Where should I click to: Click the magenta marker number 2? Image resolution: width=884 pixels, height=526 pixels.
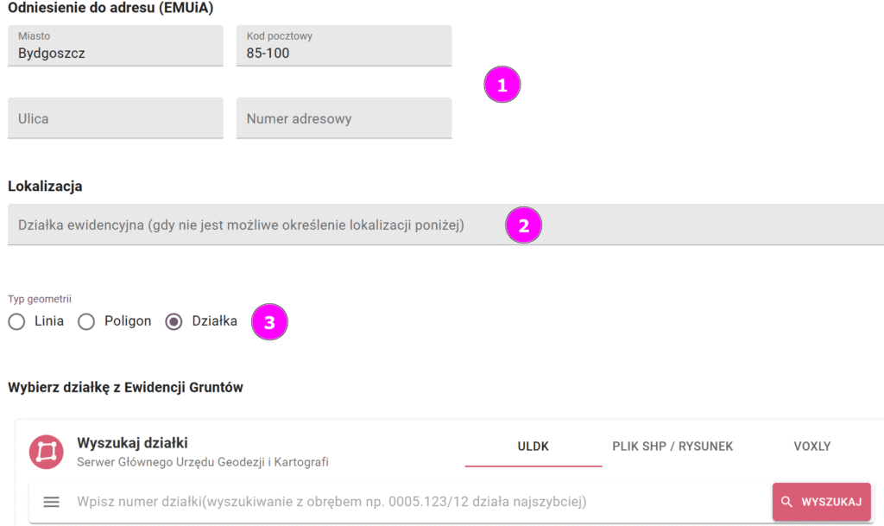(x=523, y=225)
